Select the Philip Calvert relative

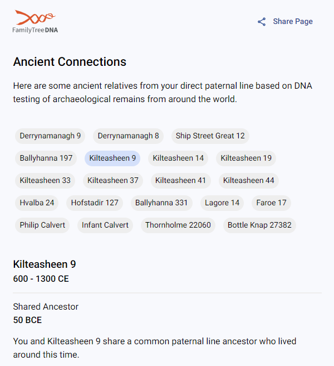pyautogui.click(x=42, y=225)
